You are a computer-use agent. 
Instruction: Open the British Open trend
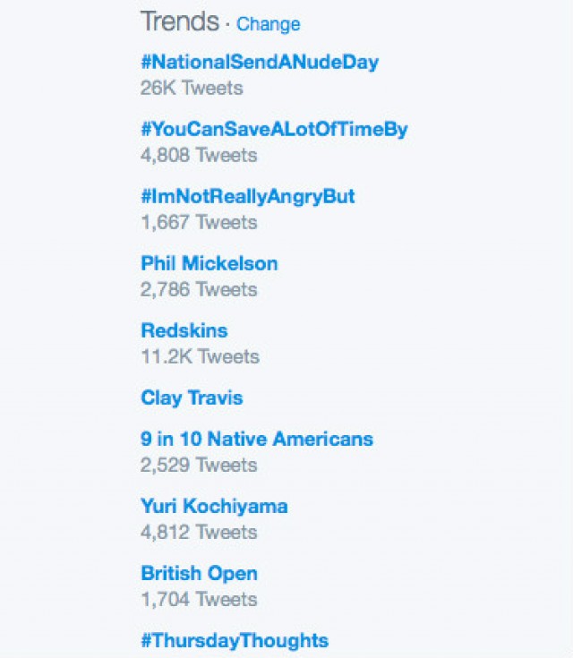199,573
